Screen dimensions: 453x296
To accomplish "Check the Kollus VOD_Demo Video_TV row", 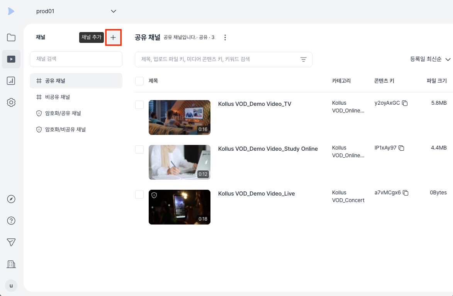I will point(139,105).
